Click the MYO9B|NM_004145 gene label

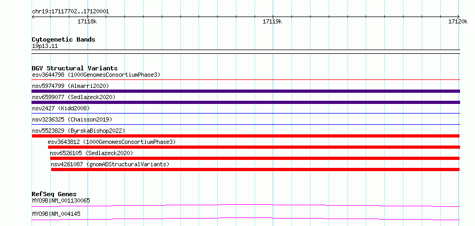click(x=56, y=214)
